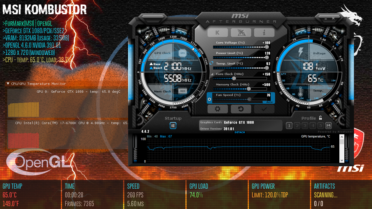Open the information (i) panel in Afterburner

264,33
